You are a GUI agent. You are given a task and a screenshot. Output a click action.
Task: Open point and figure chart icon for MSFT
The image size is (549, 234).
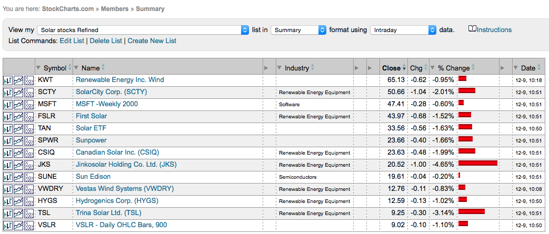coord(29,104)
